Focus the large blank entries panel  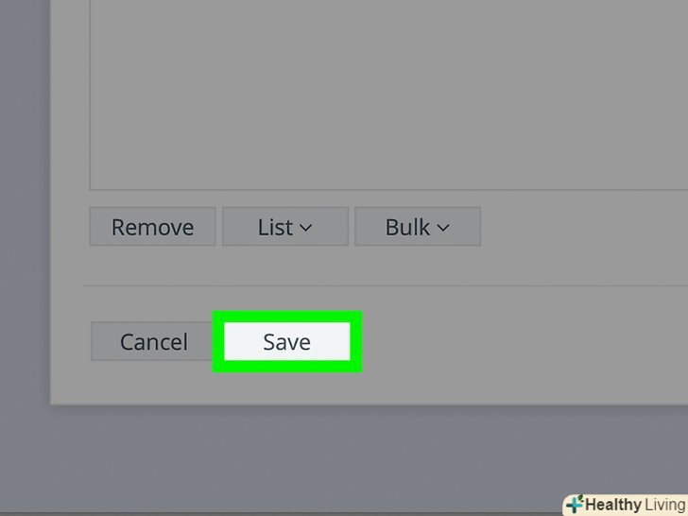(x=388, y=95)
